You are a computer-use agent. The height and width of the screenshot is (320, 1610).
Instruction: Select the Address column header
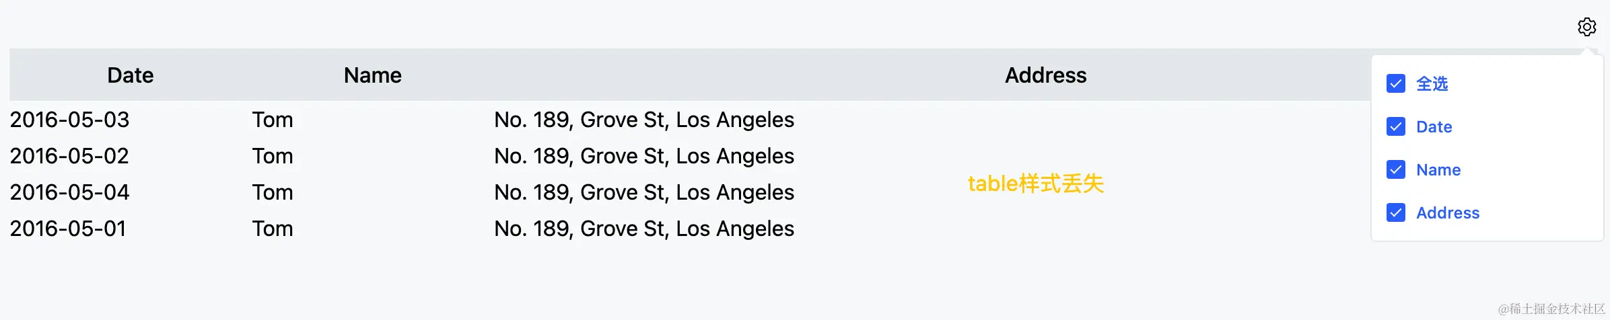(x=1045, y=75)
